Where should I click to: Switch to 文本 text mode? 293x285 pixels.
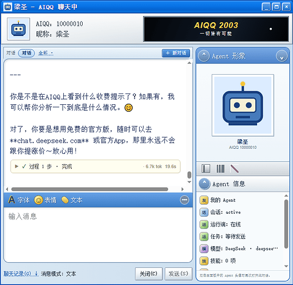coord(72,200)
